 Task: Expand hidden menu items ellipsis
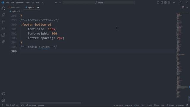(x=43, y=3)
